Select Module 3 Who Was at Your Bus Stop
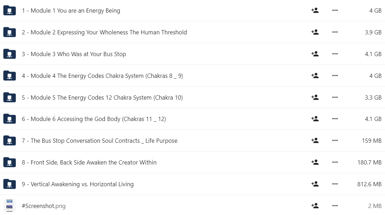Screen dimensions: 385x215 pyautogui.click(x=74, y=54)
